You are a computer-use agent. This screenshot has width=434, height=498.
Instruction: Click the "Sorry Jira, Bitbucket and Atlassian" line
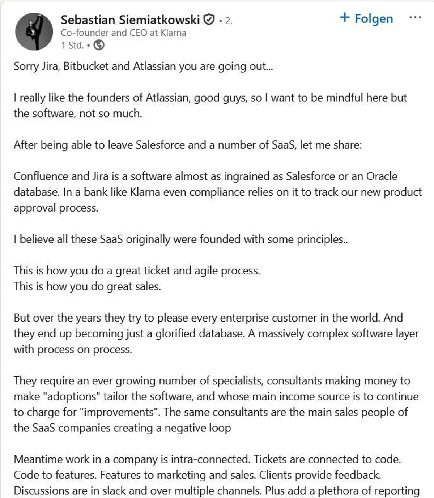(143, 67)
